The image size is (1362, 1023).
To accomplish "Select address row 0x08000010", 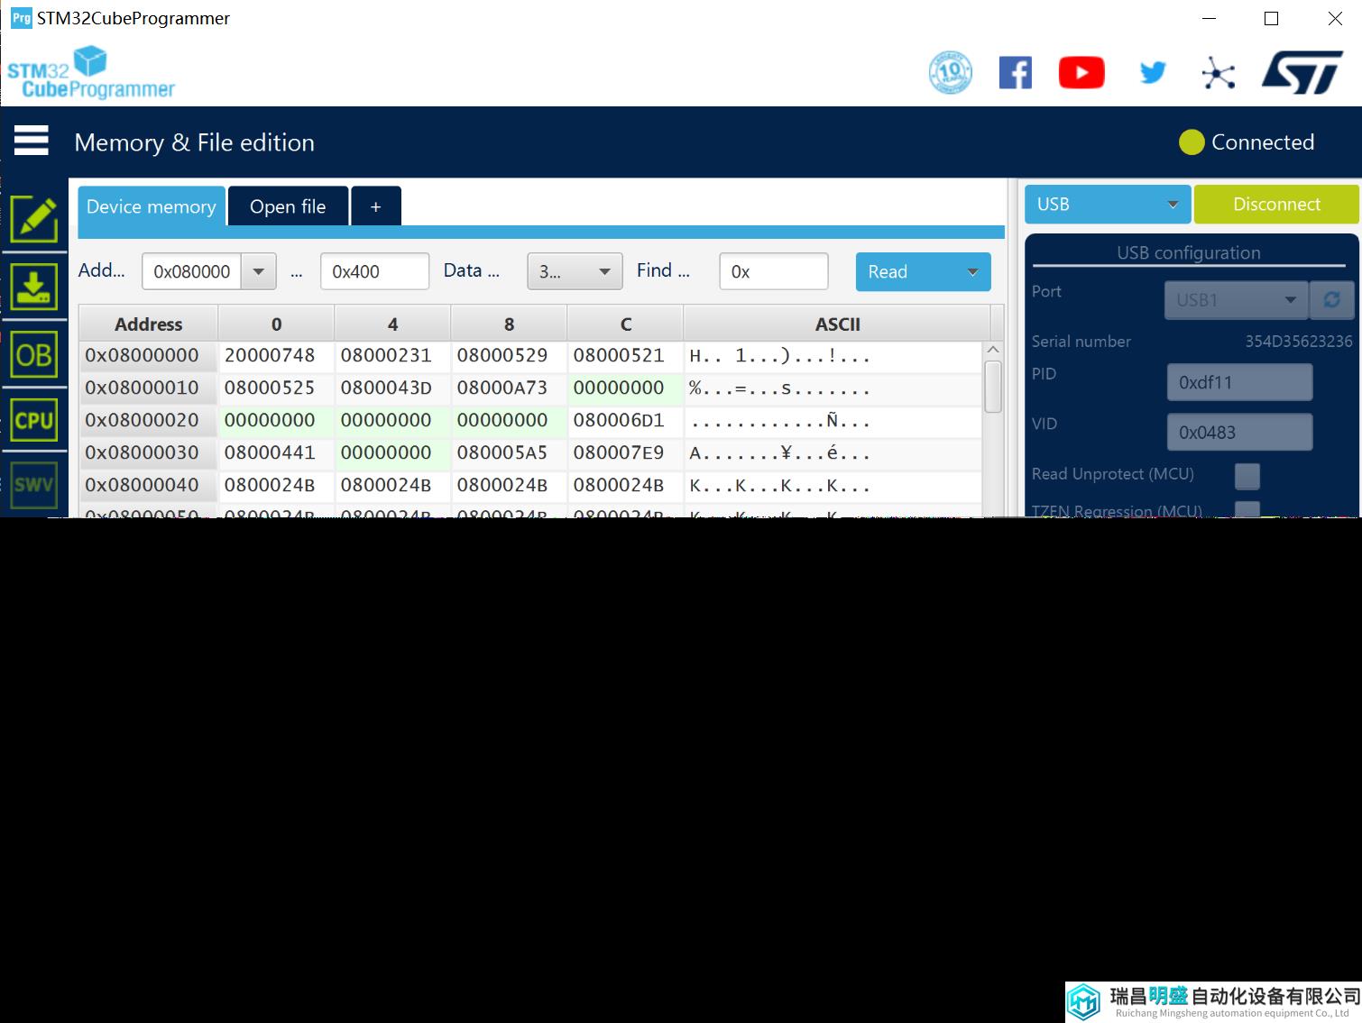I will [148, 388].
